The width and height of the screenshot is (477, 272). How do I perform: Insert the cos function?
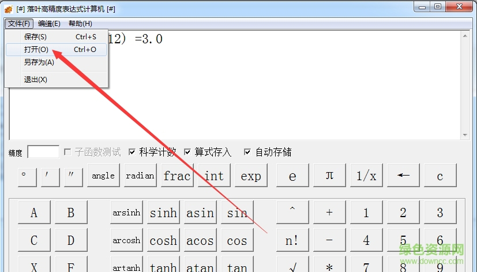click(x=237, y=240)
